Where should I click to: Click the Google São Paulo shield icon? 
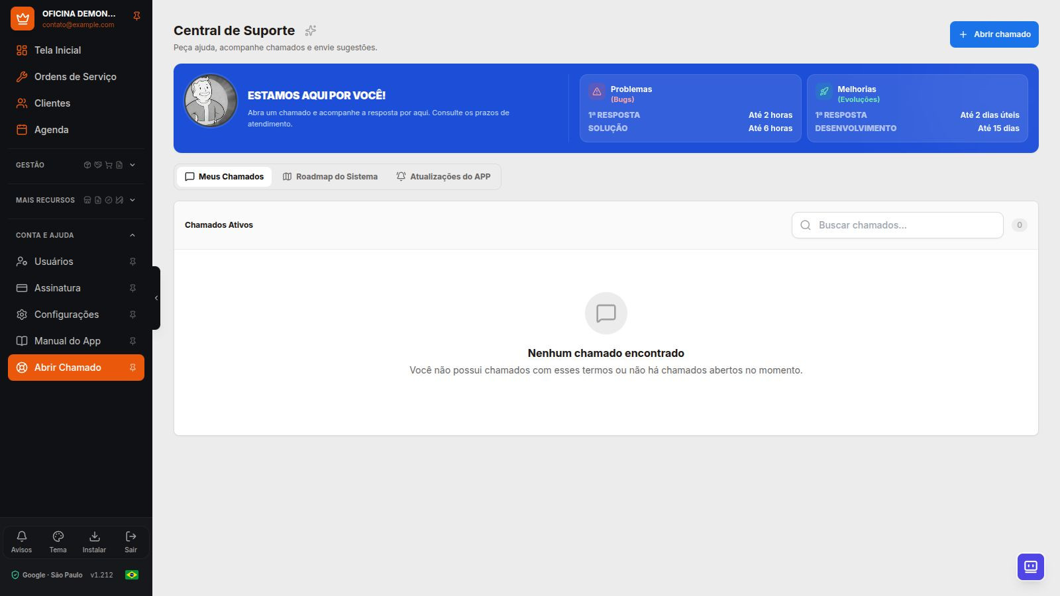[x=15, y=575]
